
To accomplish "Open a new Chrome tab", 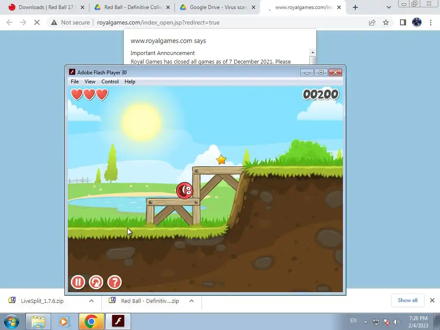I will 355,7.
